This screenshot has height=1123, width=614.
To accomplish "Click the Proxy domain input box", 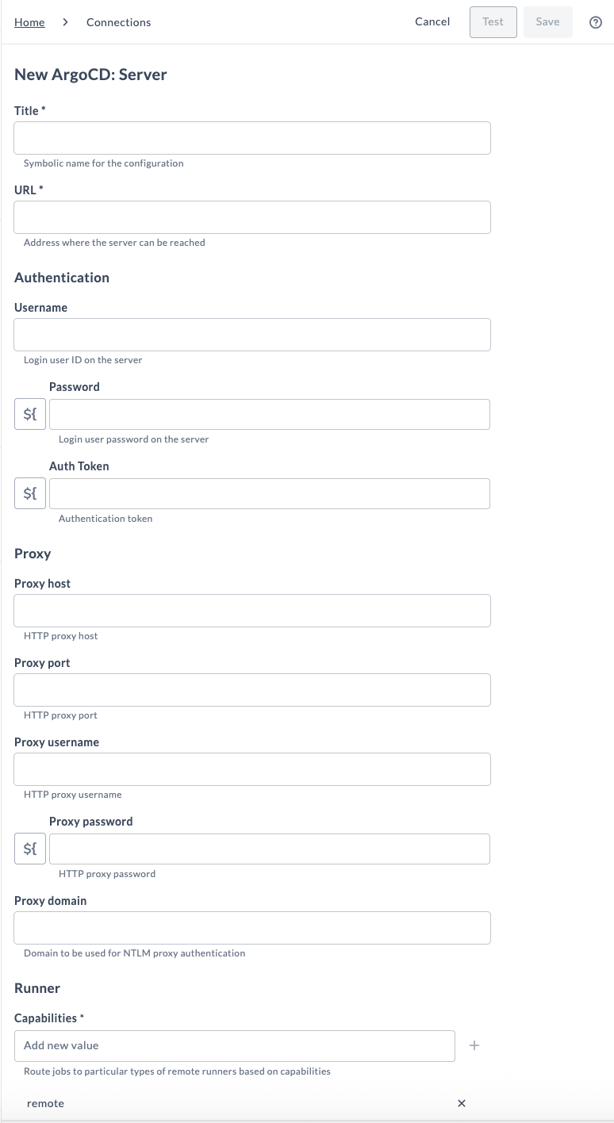I will (252, 928).
